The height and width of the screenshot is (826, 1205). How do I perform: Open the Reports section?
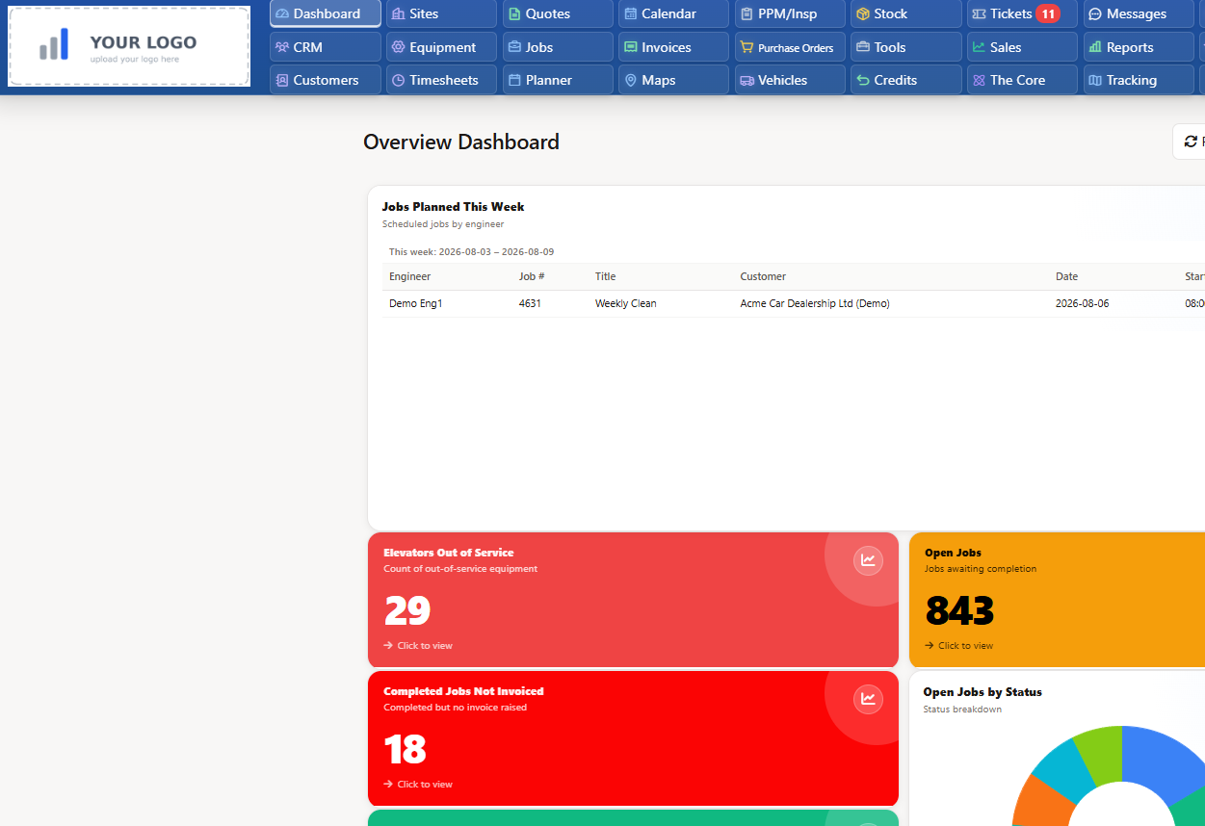tap(1139, 47)
